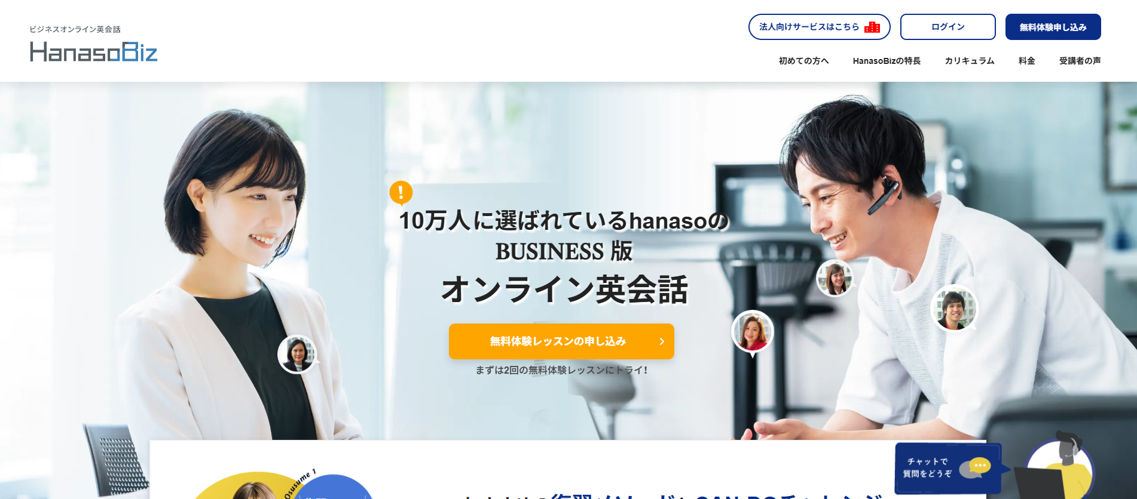Click female teacher avatar beside man's chin

(x=835, y=278)
